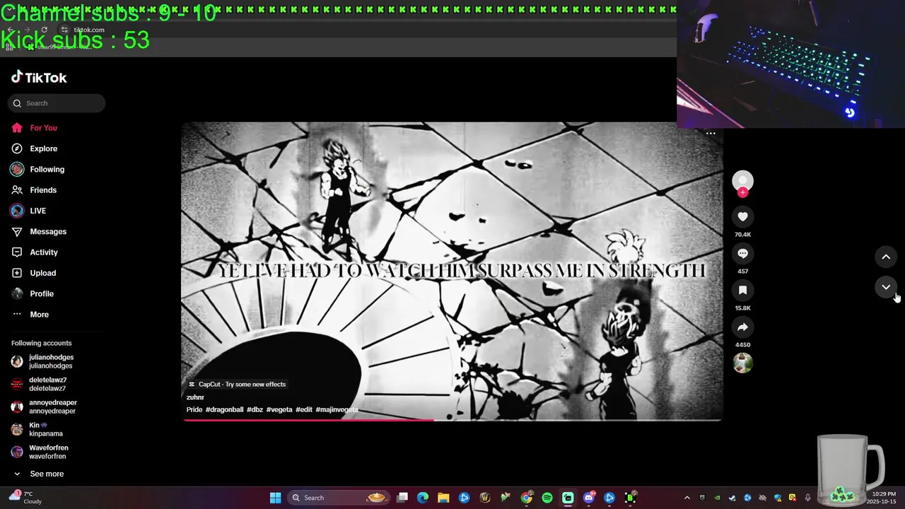Launch World of Warcraft taskbar icon
The height and width of the screenshot is (509, 905).
pyautogui.click(x=485, y=498)
